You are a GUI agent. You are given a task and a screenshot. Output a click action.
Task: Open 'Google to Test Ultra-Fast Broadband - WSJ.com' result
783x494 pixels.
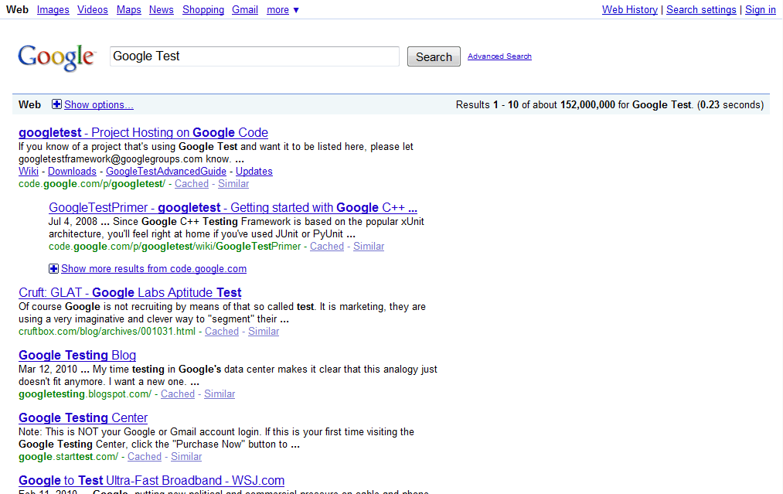click(x=151, y=481)
